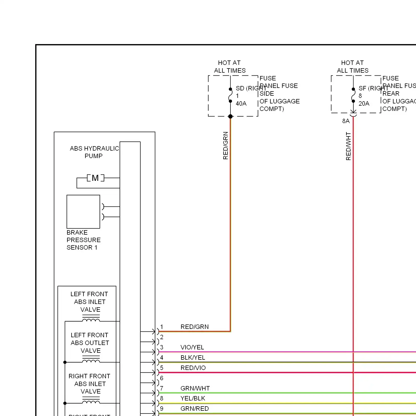416x416 pixels.
Task: Click the VIO/YEL wire label at pin 3
Action: (192, 347)
